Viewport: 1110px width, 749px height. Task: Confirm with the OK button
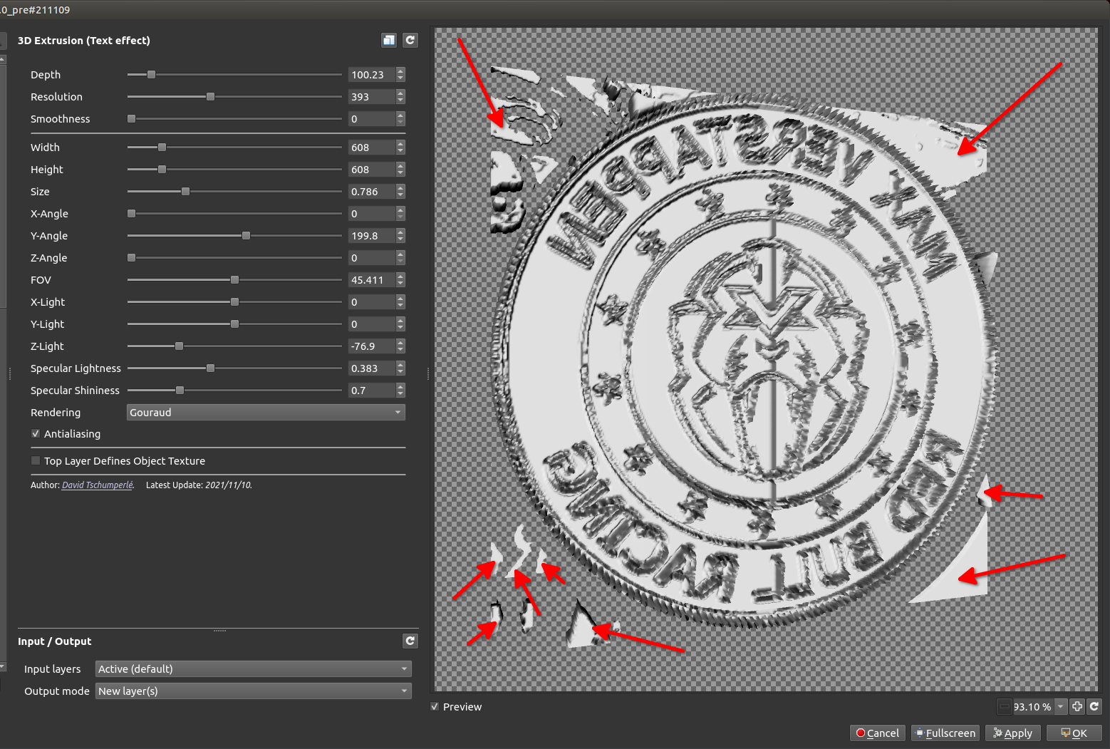(1074, 733)
